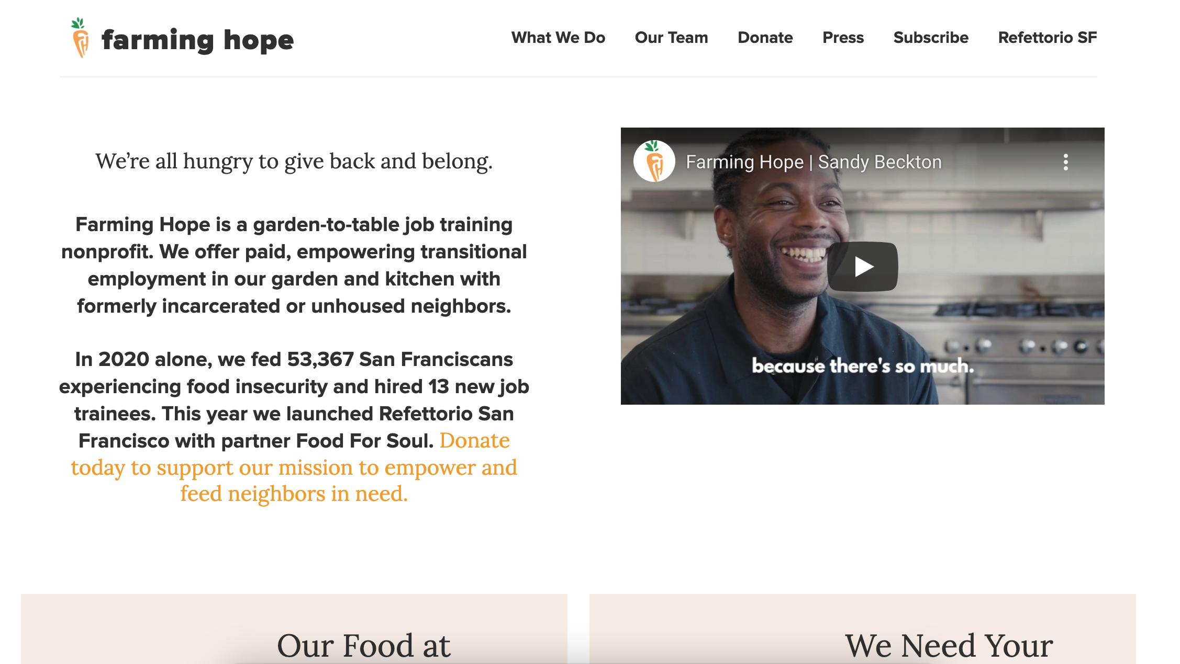Open the video's three-dot options menu

pos(1065,162)
